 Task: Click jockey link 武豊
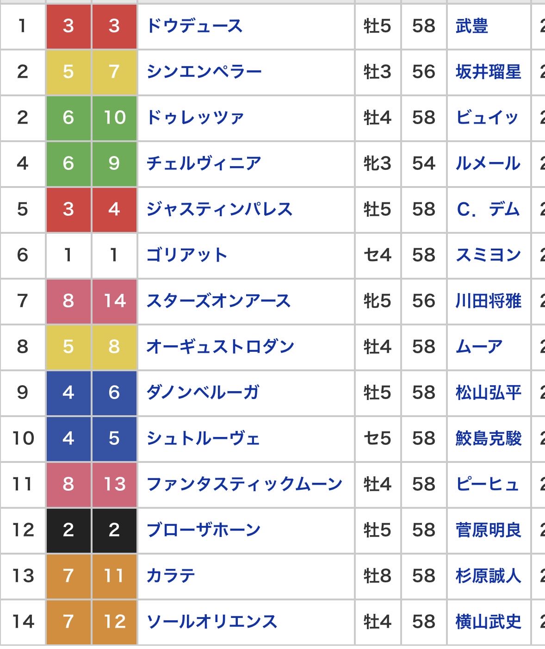472,26
